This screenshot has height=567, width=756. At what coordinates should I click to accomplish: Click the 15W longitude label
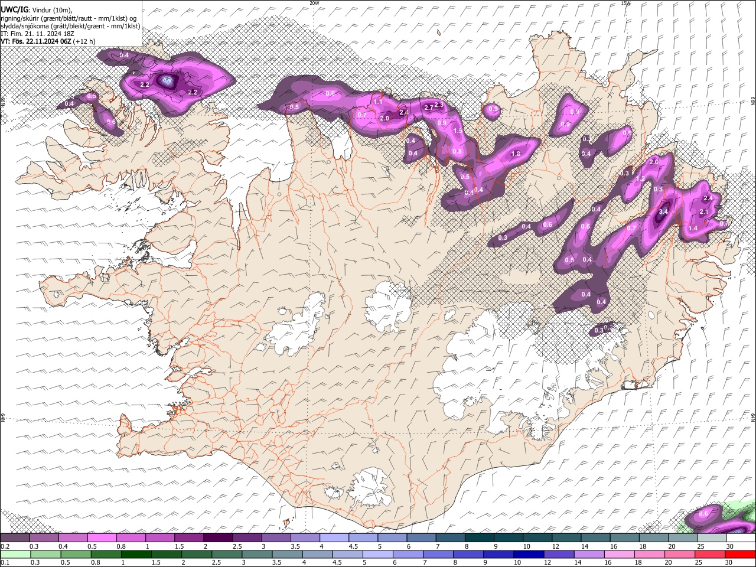pos(625,3)
